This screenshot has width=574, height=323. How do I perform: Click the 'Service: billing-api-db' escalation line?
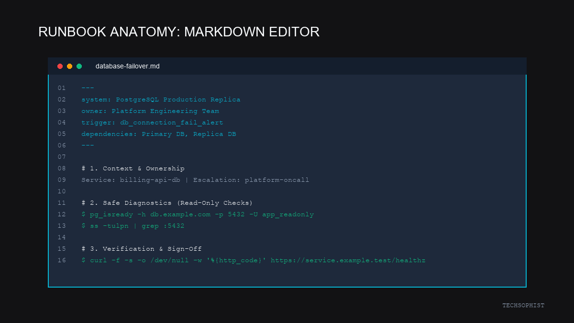(x=195, y=180)
